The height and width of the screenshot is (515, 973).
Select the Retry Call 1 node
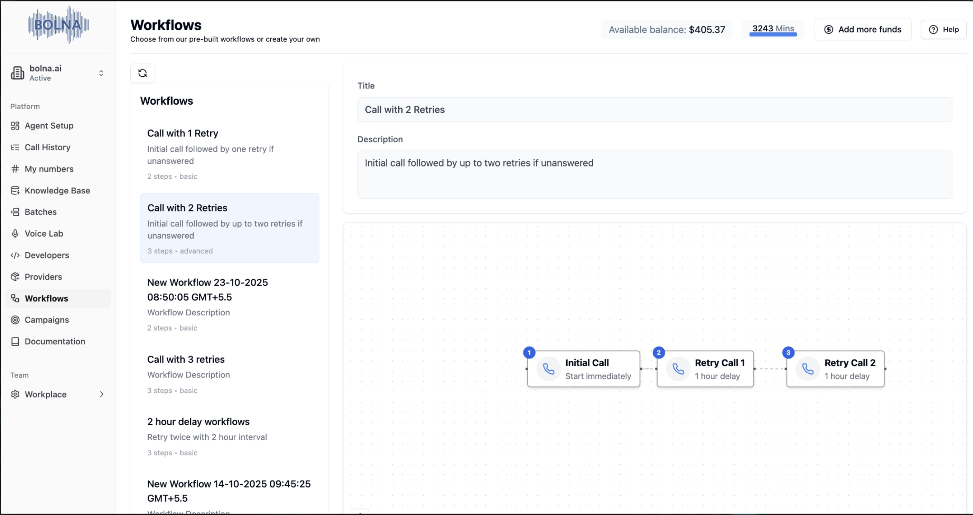click(705, 369)
